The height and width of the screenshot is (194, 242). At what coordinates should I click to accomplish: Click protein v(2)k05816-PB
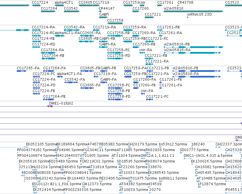197,71
